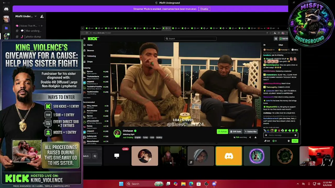
Task: Open chat settings gear icon
Action: (x=289, y=141)
